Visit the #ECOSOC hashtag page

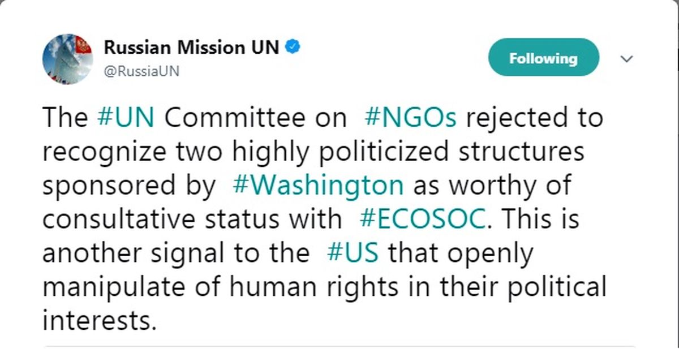point(422,219)
